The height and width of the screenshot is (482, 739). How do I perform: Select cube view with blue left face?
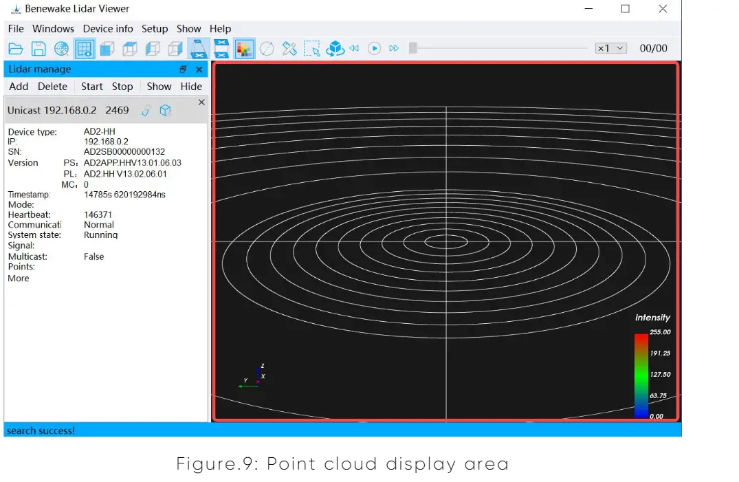(x=153, y=49)
